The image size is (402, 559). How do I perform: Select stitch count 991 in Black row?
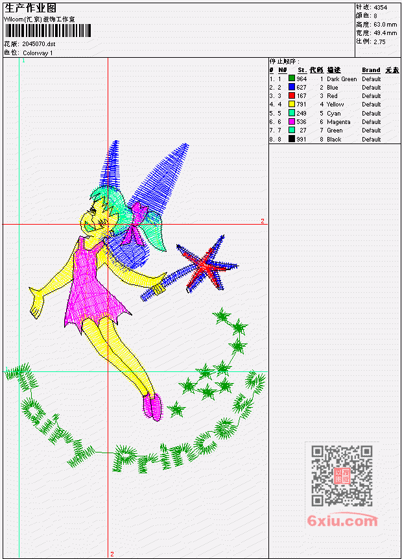click(x=301, y=140)
